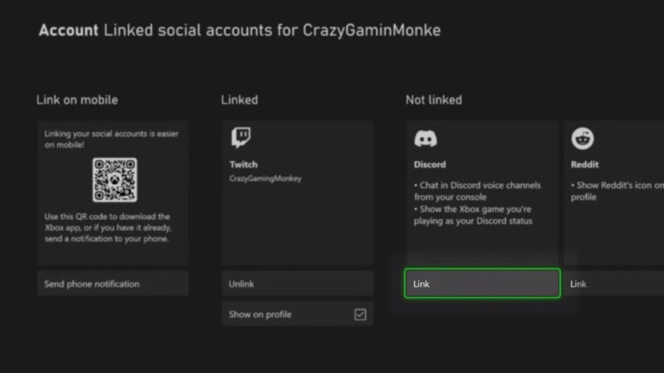This screenshot has height=373, width=664.
Task: Link the Reddit account
Action: point(614,284)
